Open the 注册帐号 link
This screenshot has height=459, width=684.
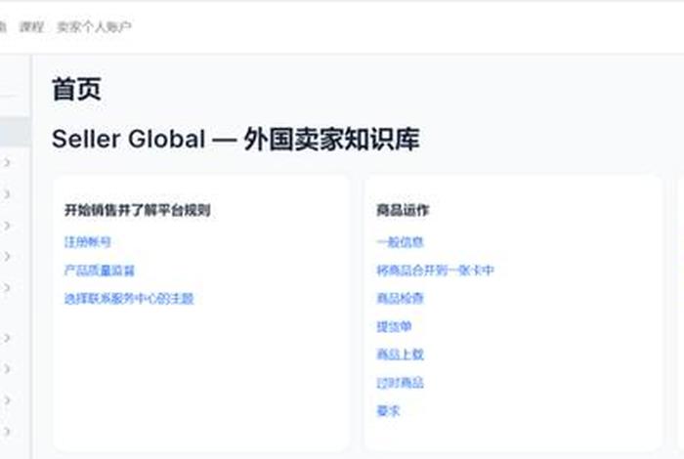[88, 242]
